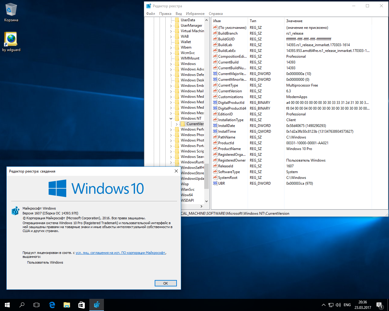Expand the Wbem tree node

pos(171,48)
